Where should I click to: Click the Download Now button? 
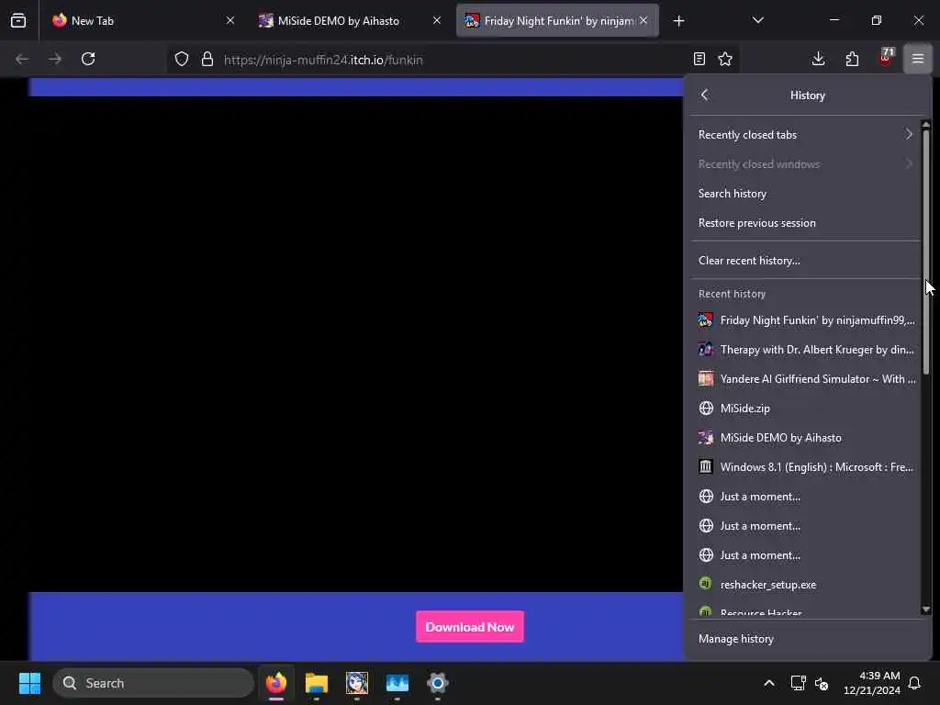469,627
